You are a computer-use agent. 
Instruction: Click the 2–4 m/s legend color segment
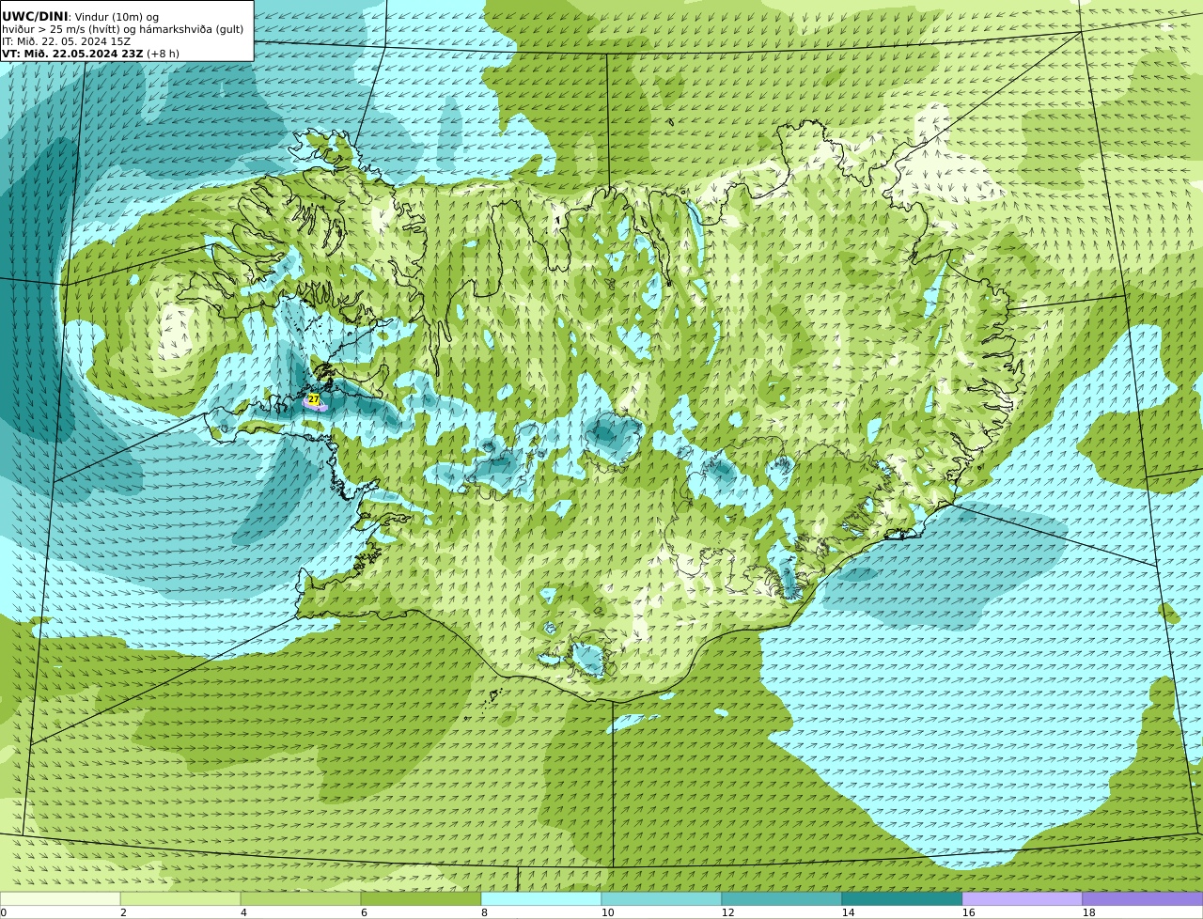click(x=180, y=899)
